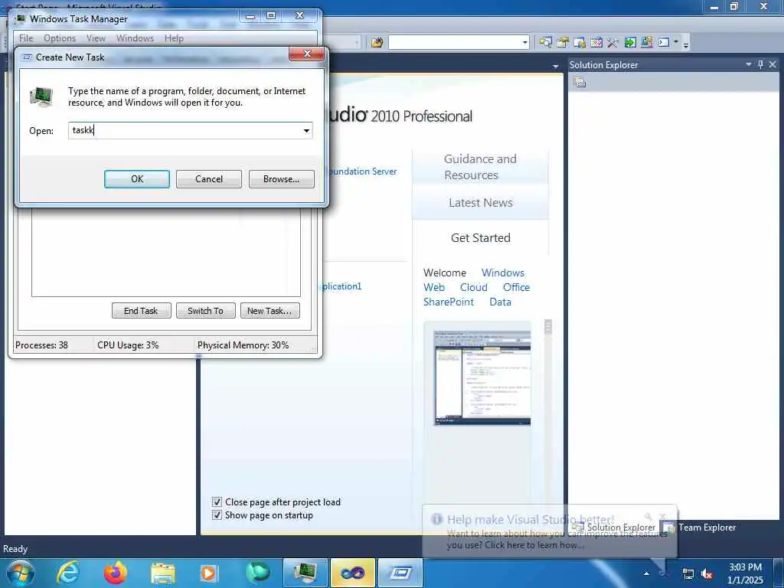Confirm with the OK button
Viewport: 784px width, 588px height.
pyautogui.click(x=137, y=179)
